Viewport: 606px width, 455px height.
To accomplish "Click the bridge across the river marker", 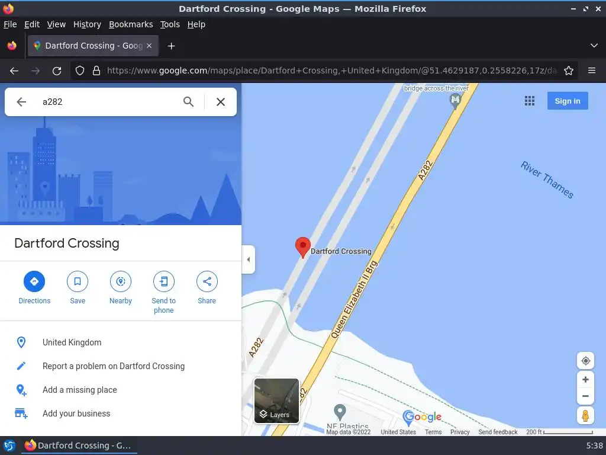I will click(455, 100).
